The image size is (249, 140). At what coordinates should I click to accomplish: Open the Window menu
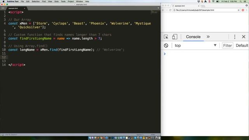coord(79,2)
